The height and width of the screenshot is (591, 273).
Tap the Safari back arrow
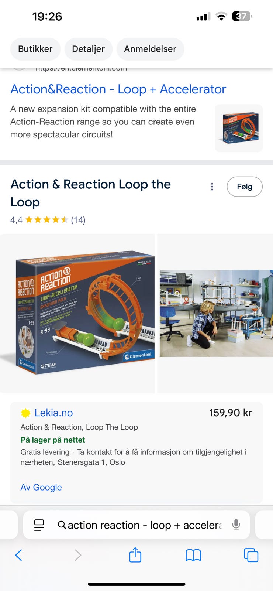click(x=19, y=555)
